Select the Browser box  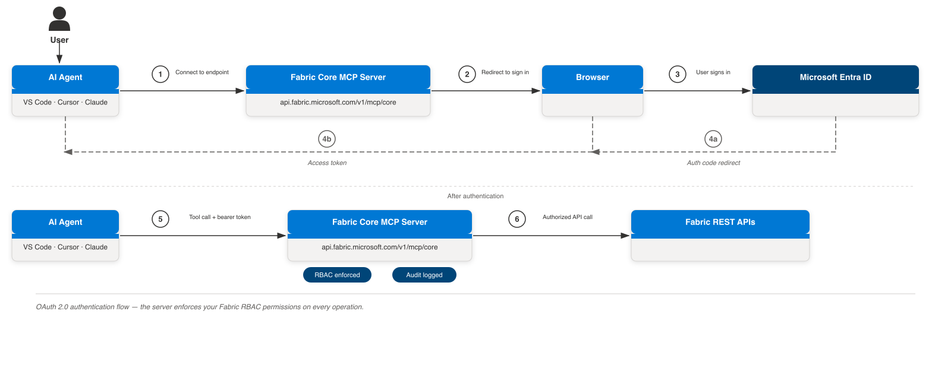click(x=593, y=91)
